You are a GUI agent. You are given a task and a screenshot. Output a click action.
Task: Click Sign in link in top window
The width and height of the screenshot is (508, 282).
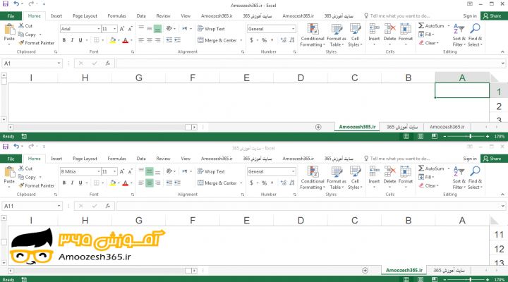click(470, 16)
